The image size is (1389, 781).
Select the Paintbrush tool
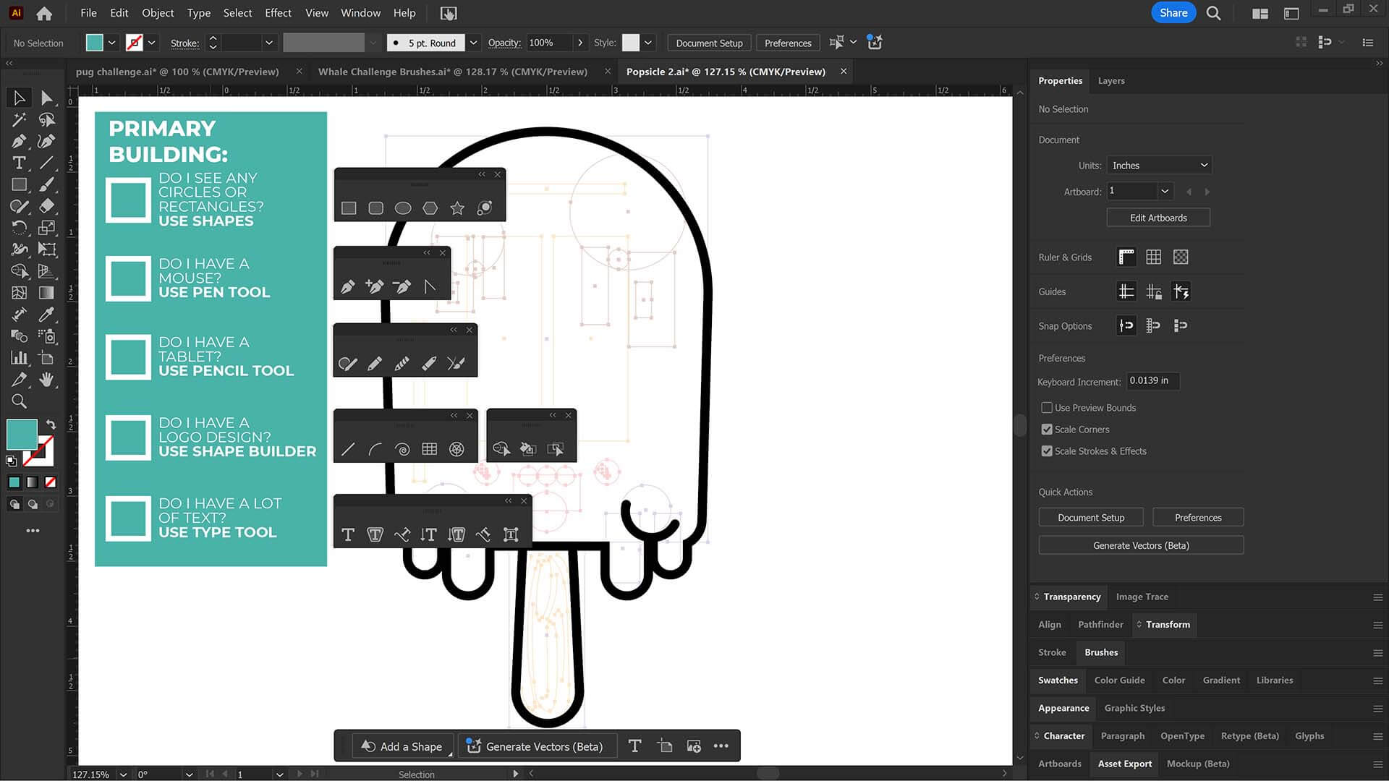point(47,184)
